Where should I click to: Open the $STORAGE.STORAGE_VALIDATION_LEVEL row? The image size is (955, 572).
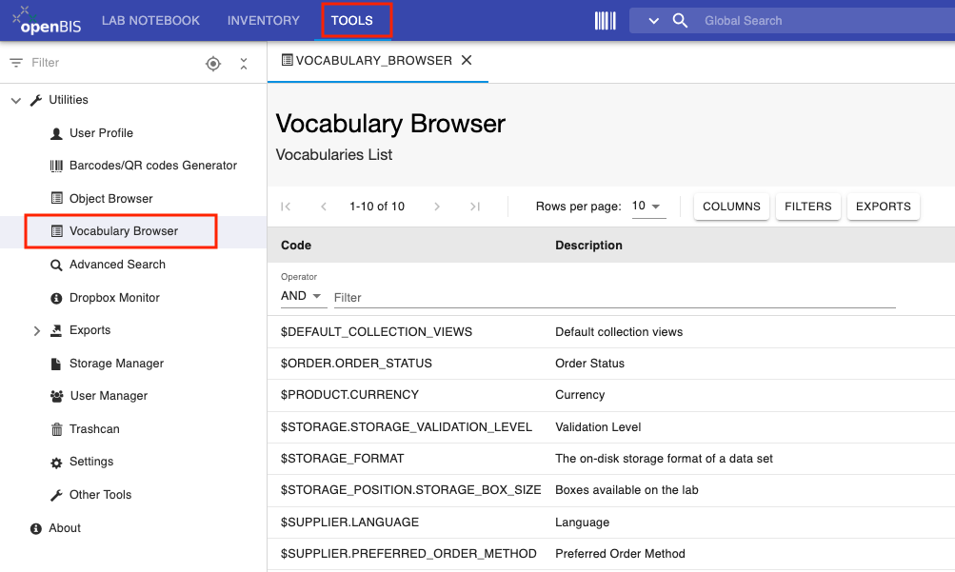coord(611,427)
